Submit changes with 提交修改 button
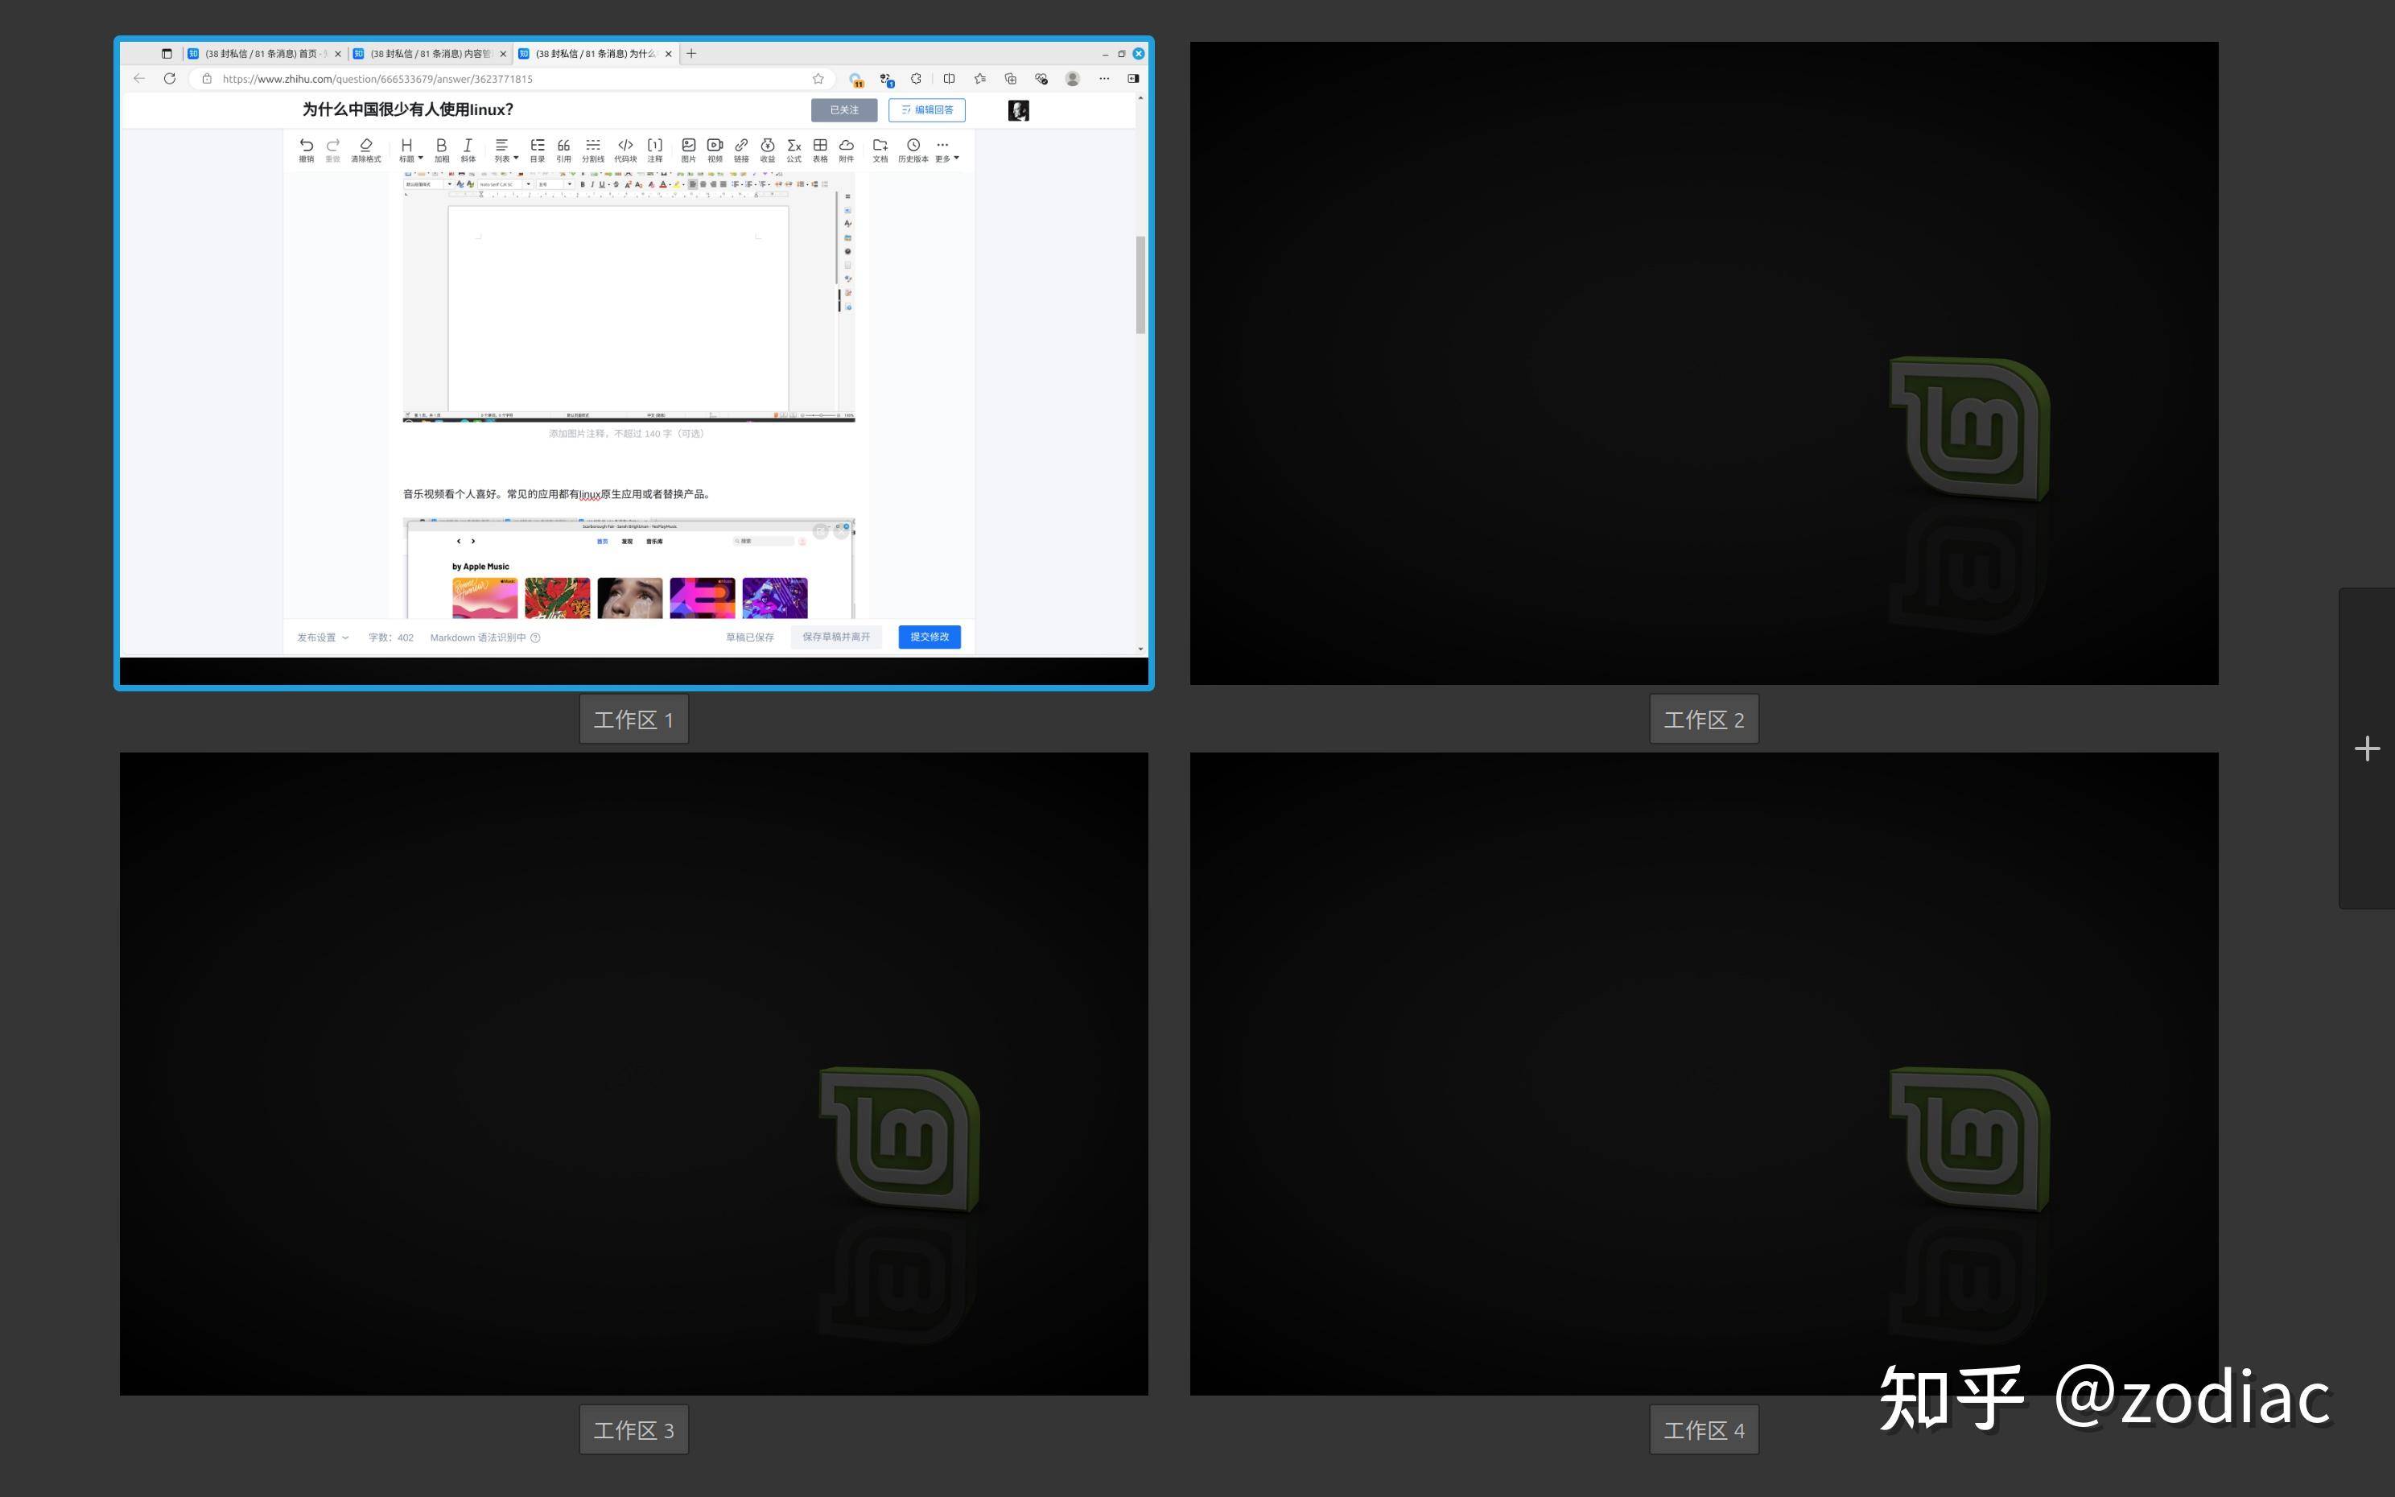The width and height of the screenshot is (2395, 1497). click(930, 637)
